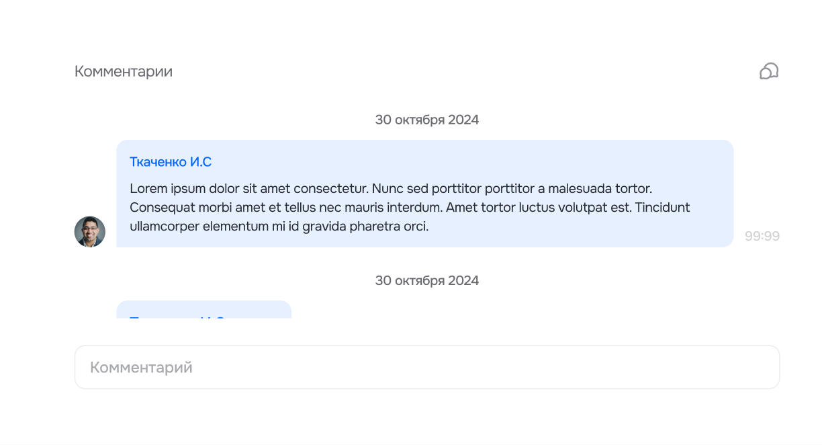Click the word "interdum" in the comment text
The width and height of the screenshot is (822, 445).
tap(416, 207)
